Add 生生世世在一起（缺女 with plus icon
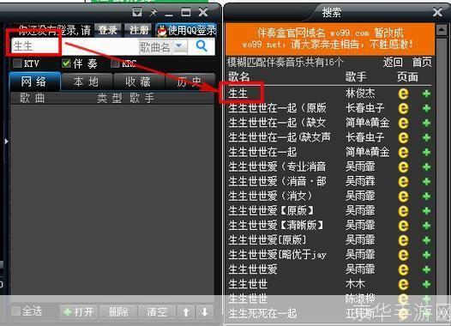Viewport: 451px width, 326px height. point(426,123)
